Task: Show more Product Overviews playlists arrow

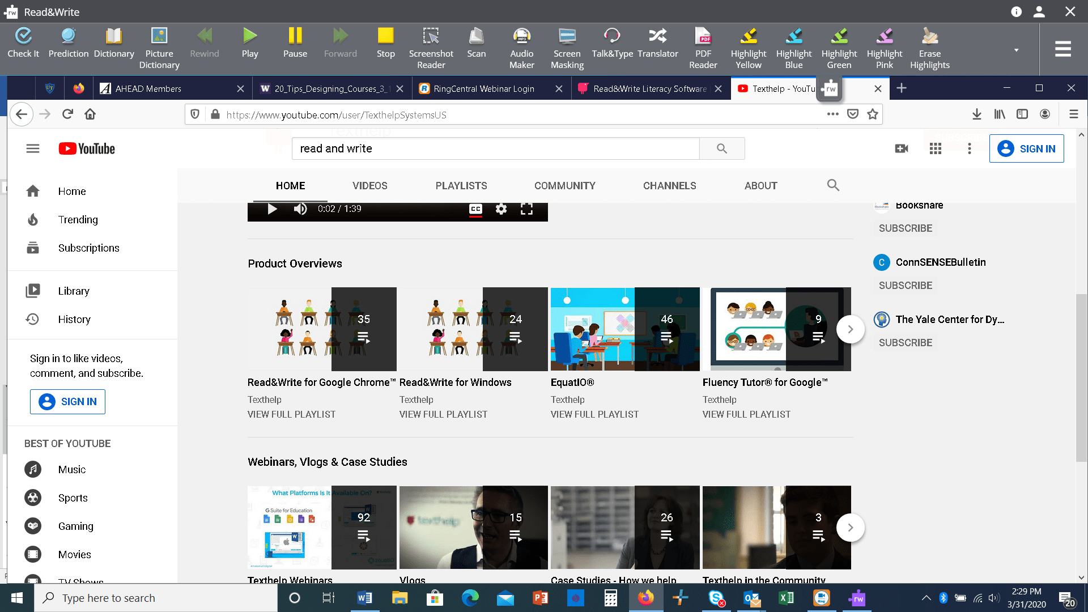Action: [851, 329]
